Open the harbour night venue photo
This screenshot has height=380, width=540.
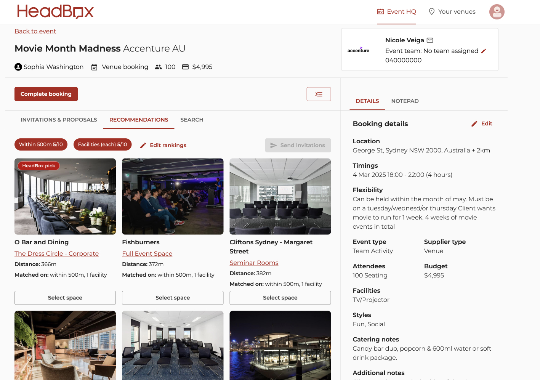280,345
